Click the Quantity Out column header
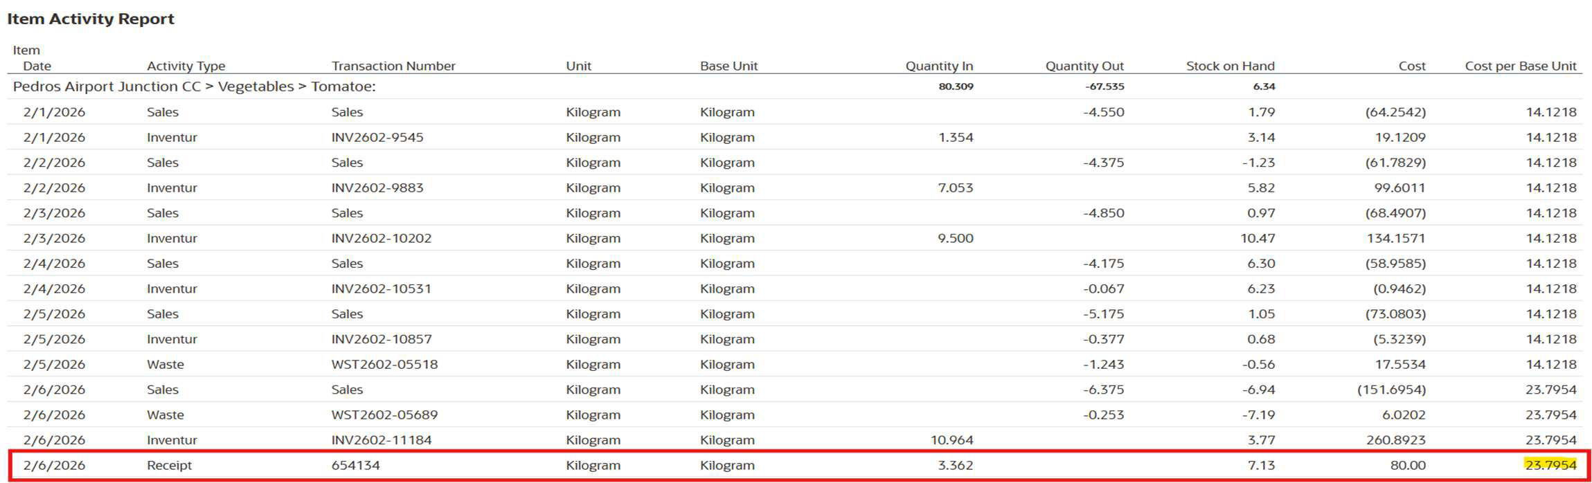Viewport: 1592px width, 483px height. [1084, 66]
